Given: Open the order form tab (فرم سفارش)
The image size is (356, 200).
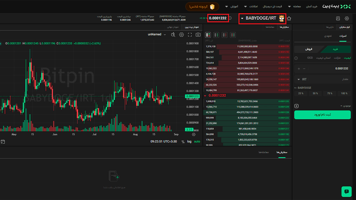Looking at the screenshot, I should [x=344, y=27].
